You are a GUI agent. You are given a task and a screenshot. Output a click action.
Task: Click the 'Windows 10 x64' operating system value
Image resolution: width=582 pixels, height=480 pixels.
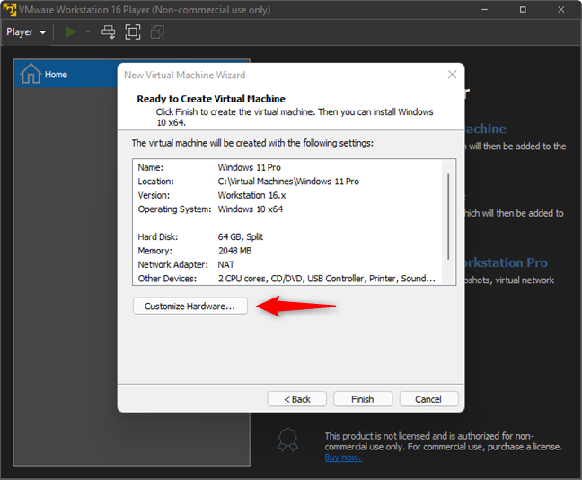251,209
